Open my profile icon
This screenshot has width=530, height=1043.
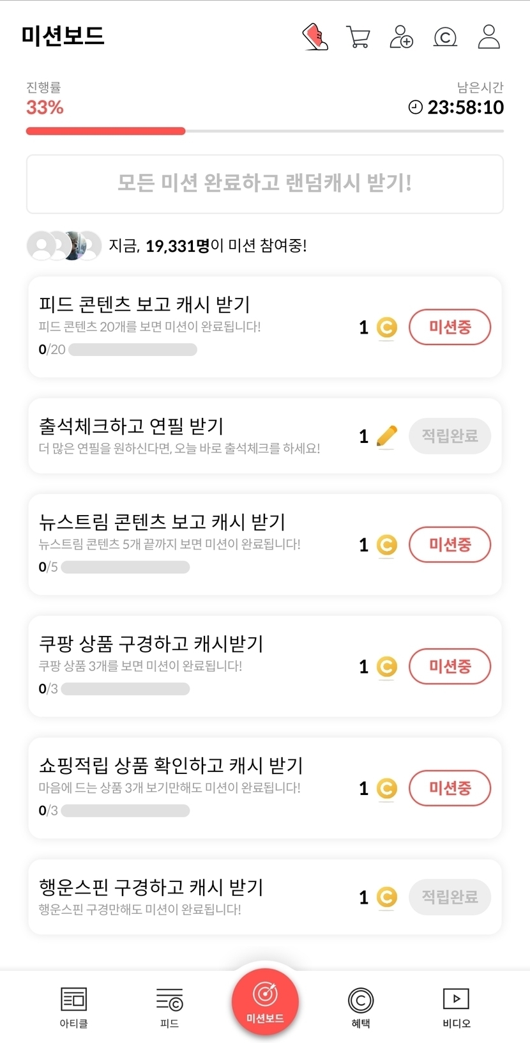point(488,36)
